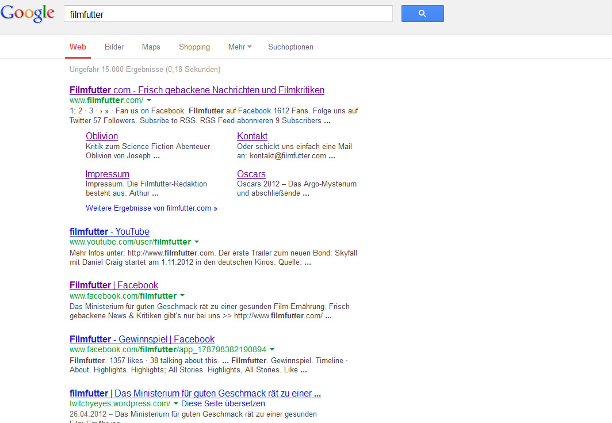Visit the Kontakt sitelink
This screenshot has height=423, width=612.
click(252, 136)
